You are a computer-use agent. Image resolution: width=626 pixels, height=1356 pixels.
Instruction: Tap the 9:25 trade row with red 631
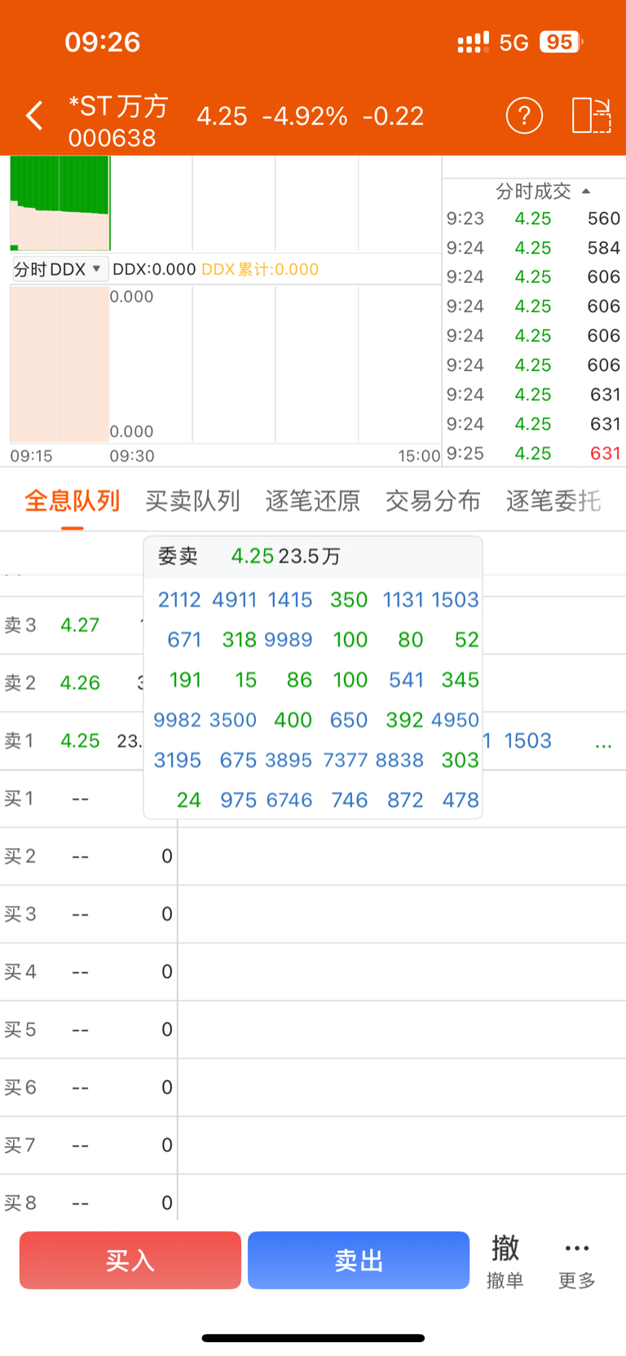point(534,453)
